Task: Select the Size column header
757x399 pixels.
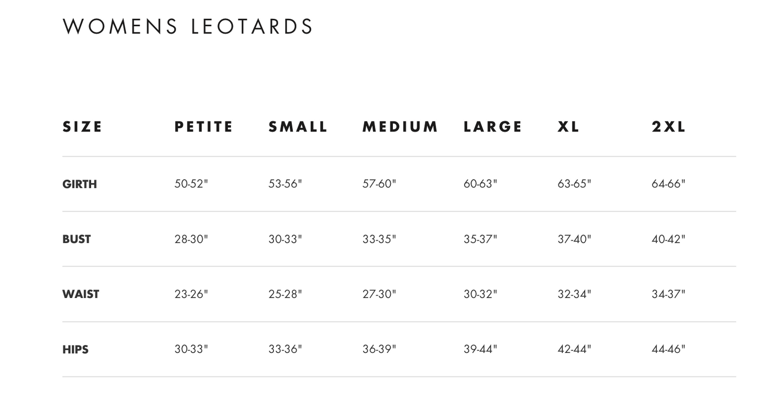Action: coord(82,127)
